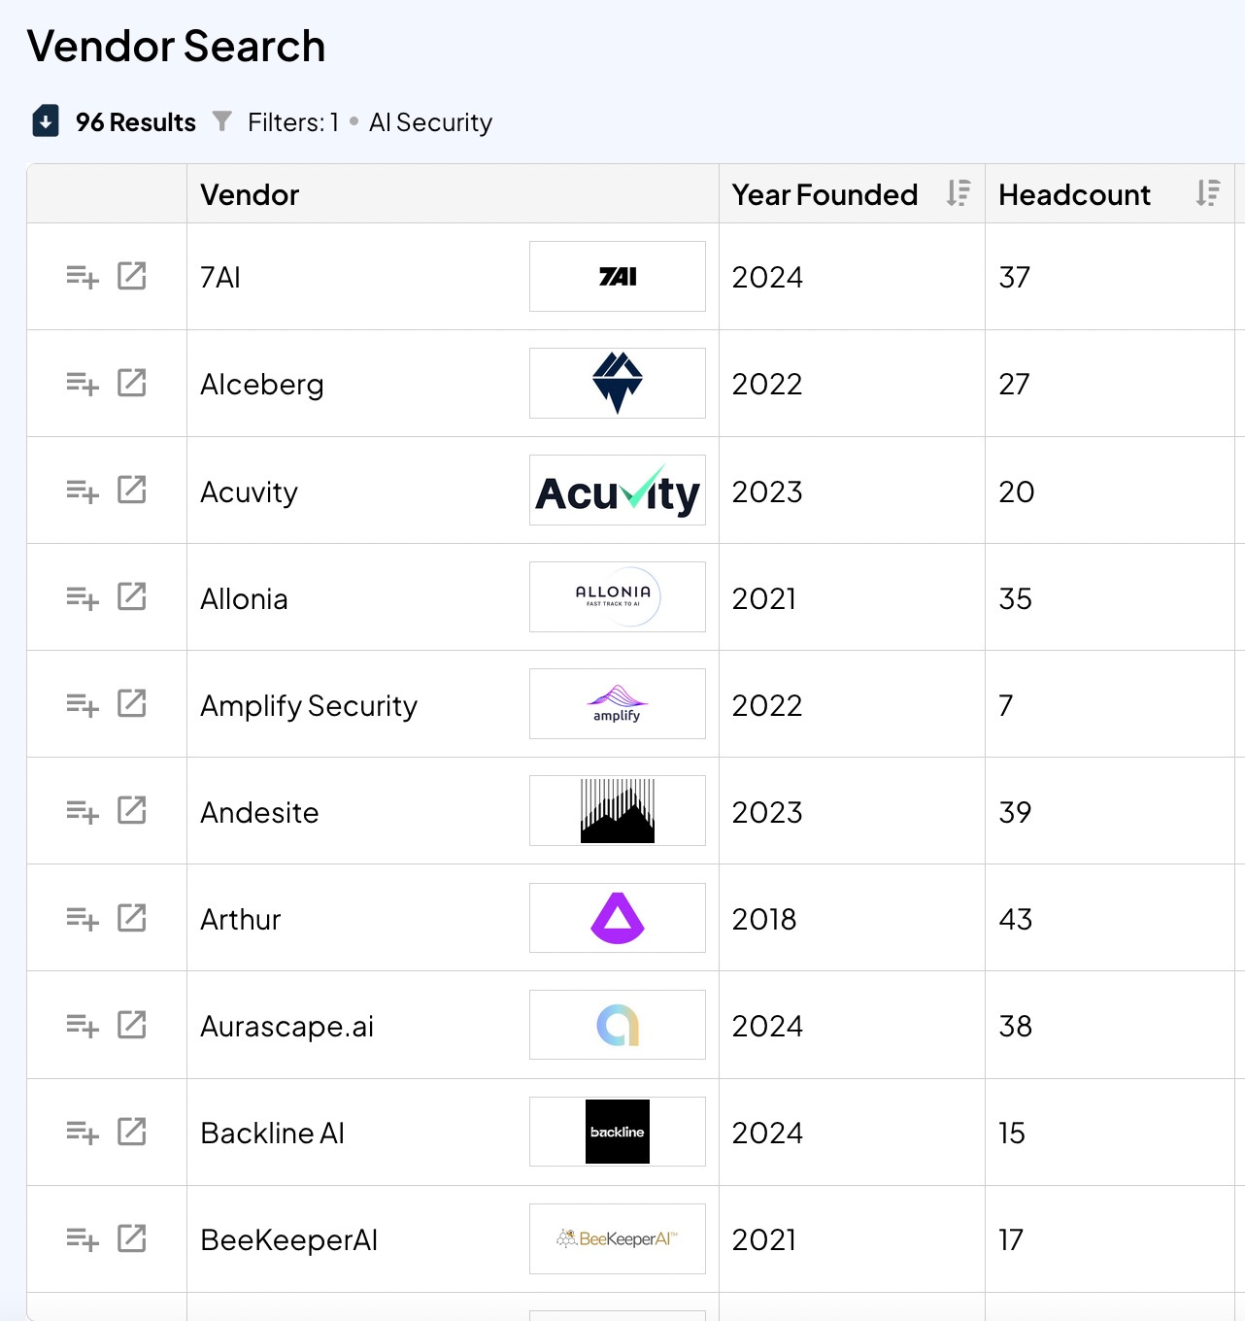This screenshot has height=1321, width=1245.
Task: Add Aurascape.ai to list
Action: (x=83, y=1025)
